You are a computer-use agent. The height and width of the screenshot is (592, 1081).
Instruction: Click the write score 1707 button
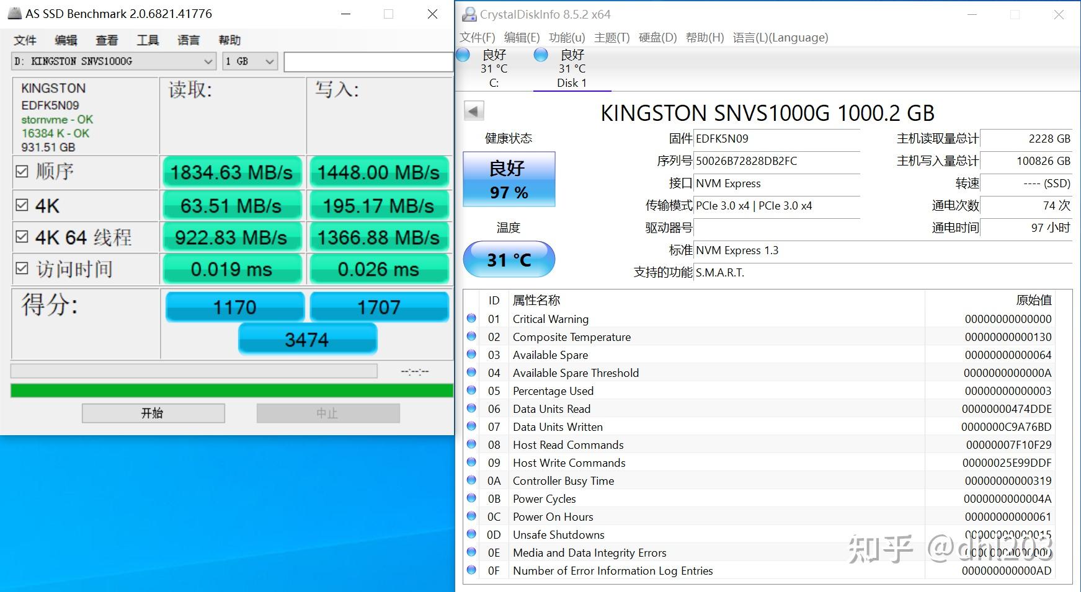click(379, 307)
